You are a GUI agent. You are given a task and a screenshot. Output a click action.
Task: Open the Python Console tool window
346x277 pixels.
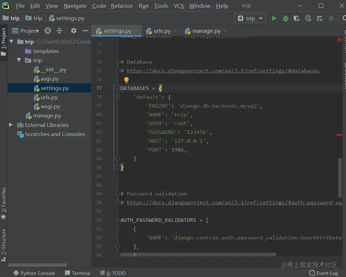tap(34, 273)
